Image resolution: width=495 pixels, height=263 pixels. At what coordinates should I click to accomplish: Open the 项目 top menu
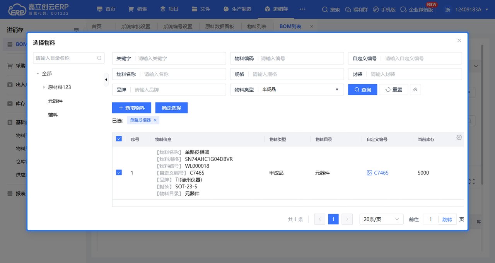(x=169, y=9)
